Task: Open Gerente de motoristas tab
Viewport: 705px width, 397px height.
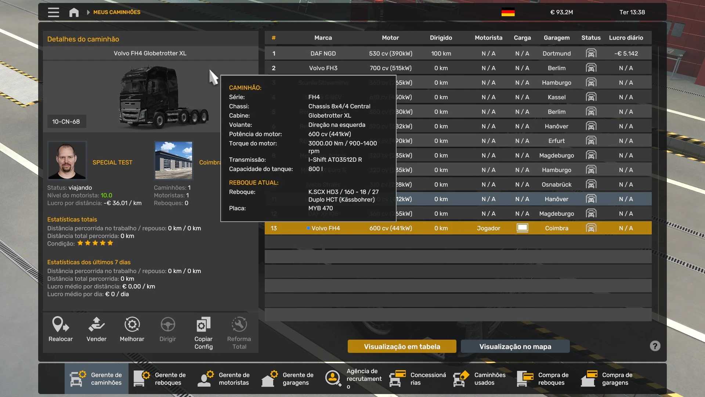Action: 224,379
